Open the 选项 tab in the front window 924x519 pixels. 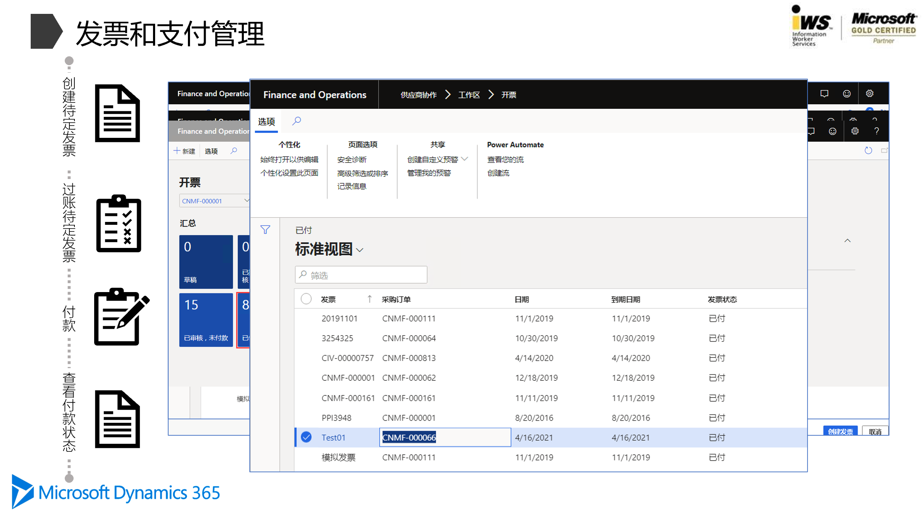(x=267, y=121)
